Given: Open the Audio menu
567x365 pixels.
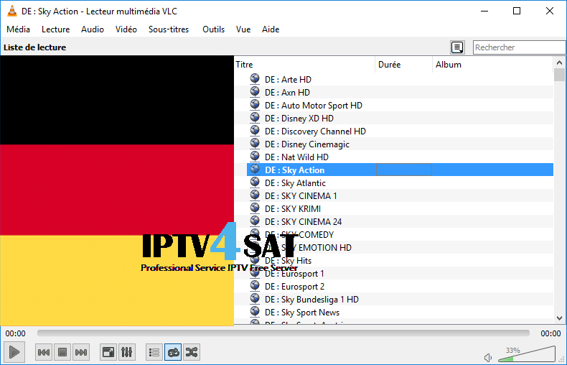Looking at the screenshot, I should 93,29.
